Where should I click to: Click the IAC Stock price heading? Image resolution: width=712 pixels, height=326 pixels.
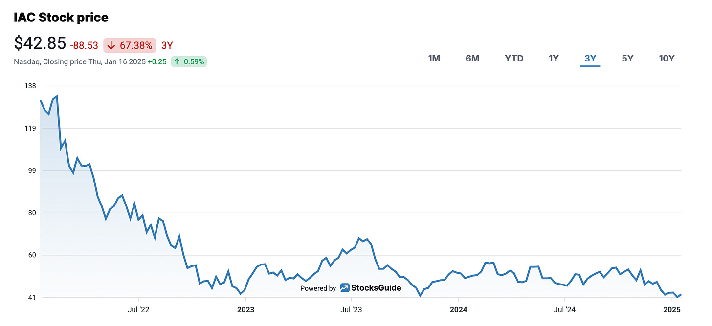click(x=61, y=18)
